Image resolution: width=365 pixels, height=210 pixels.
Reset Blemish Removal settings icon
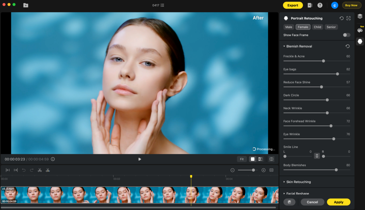pos(347,46)
